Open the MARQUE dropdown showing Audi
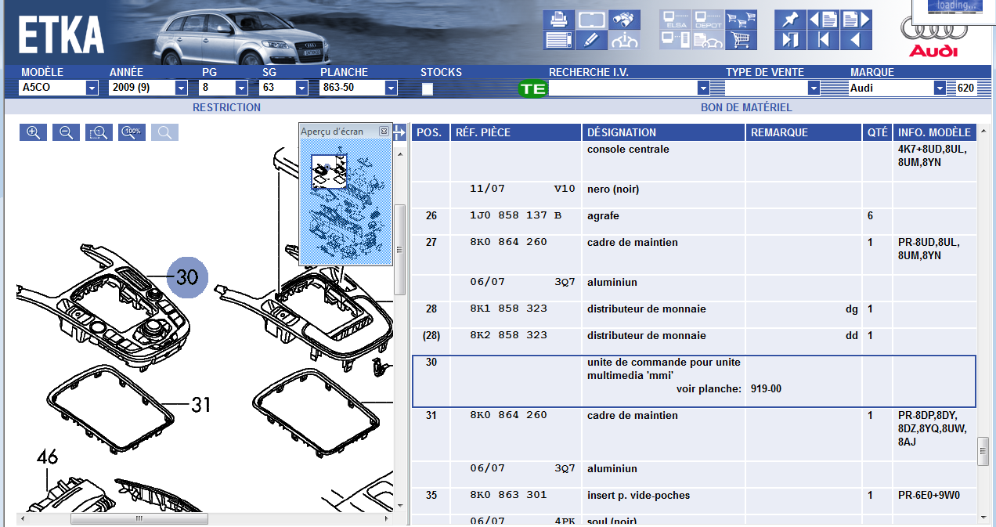 click(x=940, y=88)
